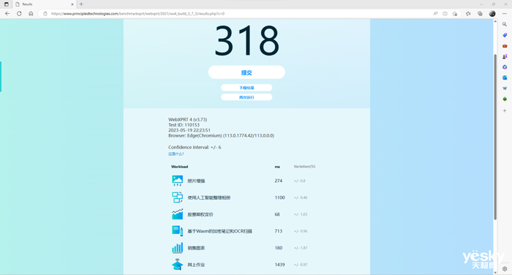512x275 pixels.
Task: Add this page to favorites
Action: 455,14
